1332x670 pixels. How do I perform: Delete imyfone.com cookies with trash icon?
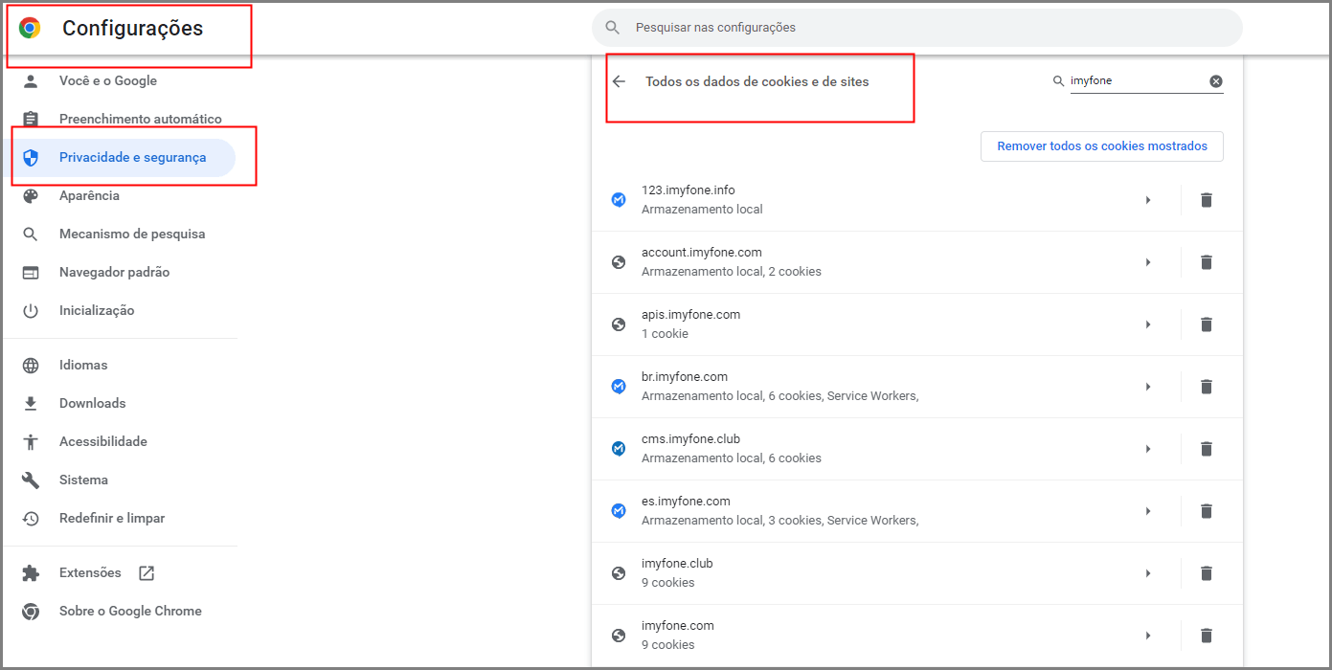coord(1207,636)
